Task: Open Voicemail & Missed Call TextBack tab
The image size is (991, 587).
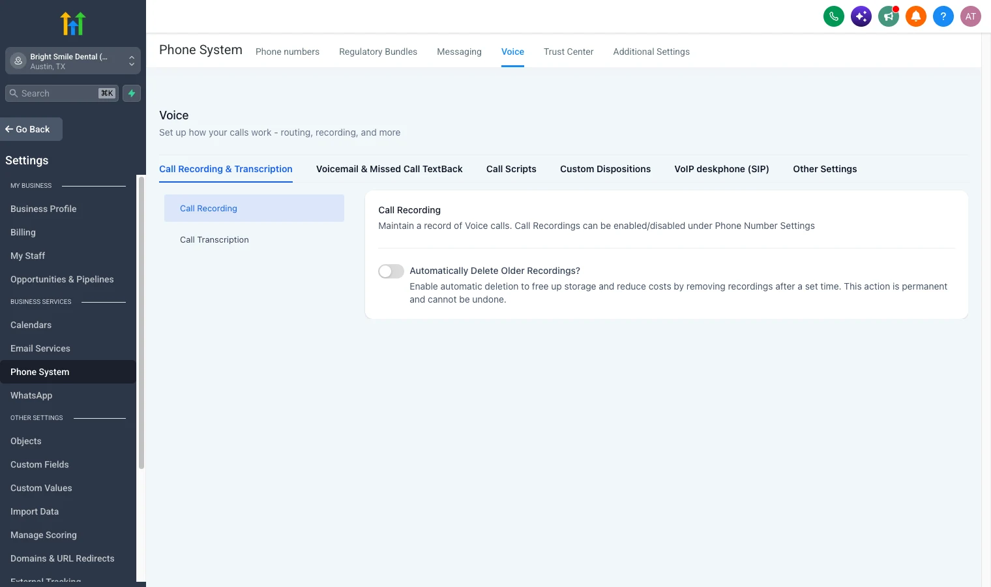Action: 389,169
